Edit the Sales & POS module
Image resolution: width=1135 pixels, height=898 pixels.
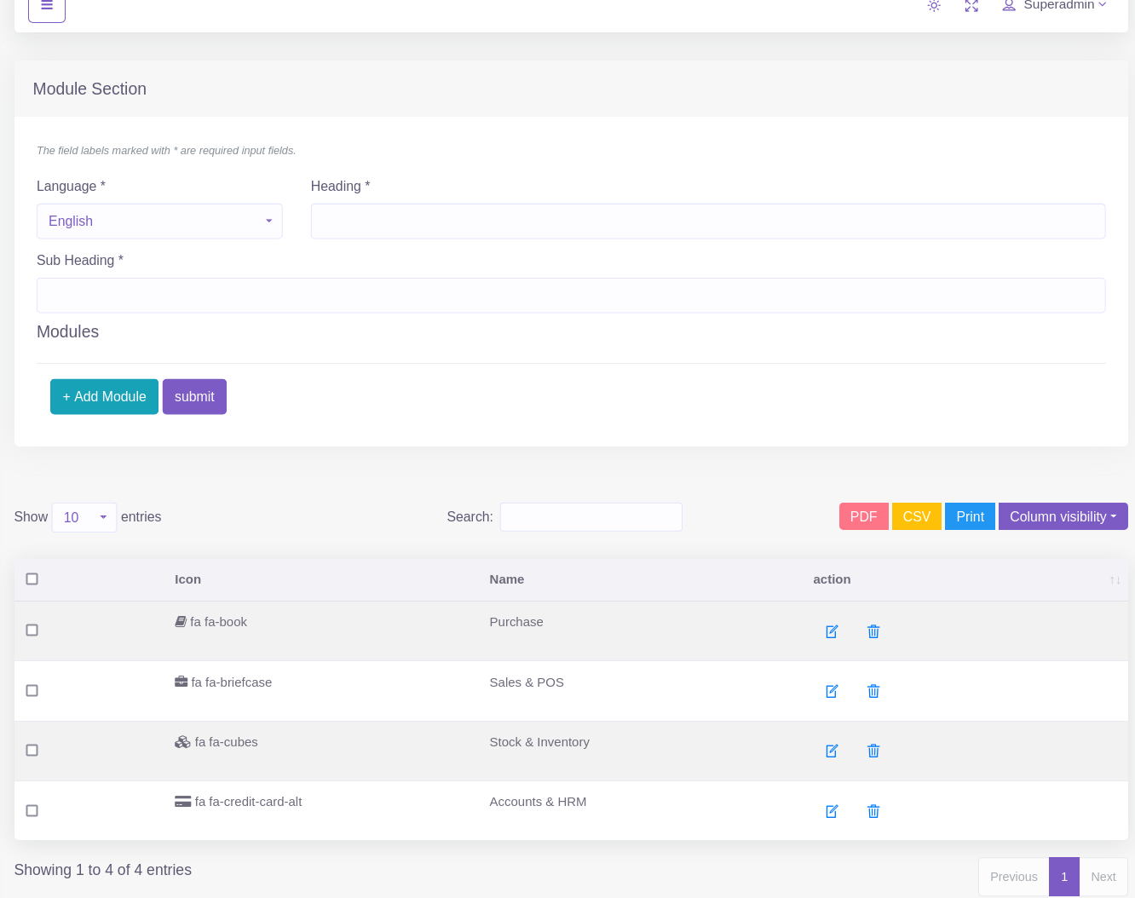(x=832, y=691)
